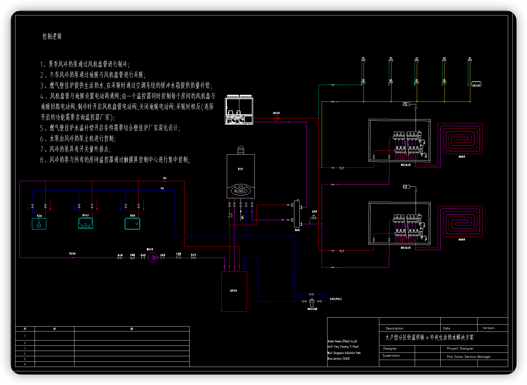Select note 5 about 壁挂炉水温补偿

tap(110, 128)
